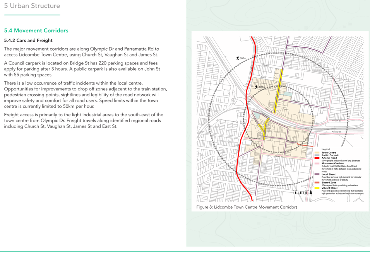Select the purple Local Street legend swatch

[317, 175]
